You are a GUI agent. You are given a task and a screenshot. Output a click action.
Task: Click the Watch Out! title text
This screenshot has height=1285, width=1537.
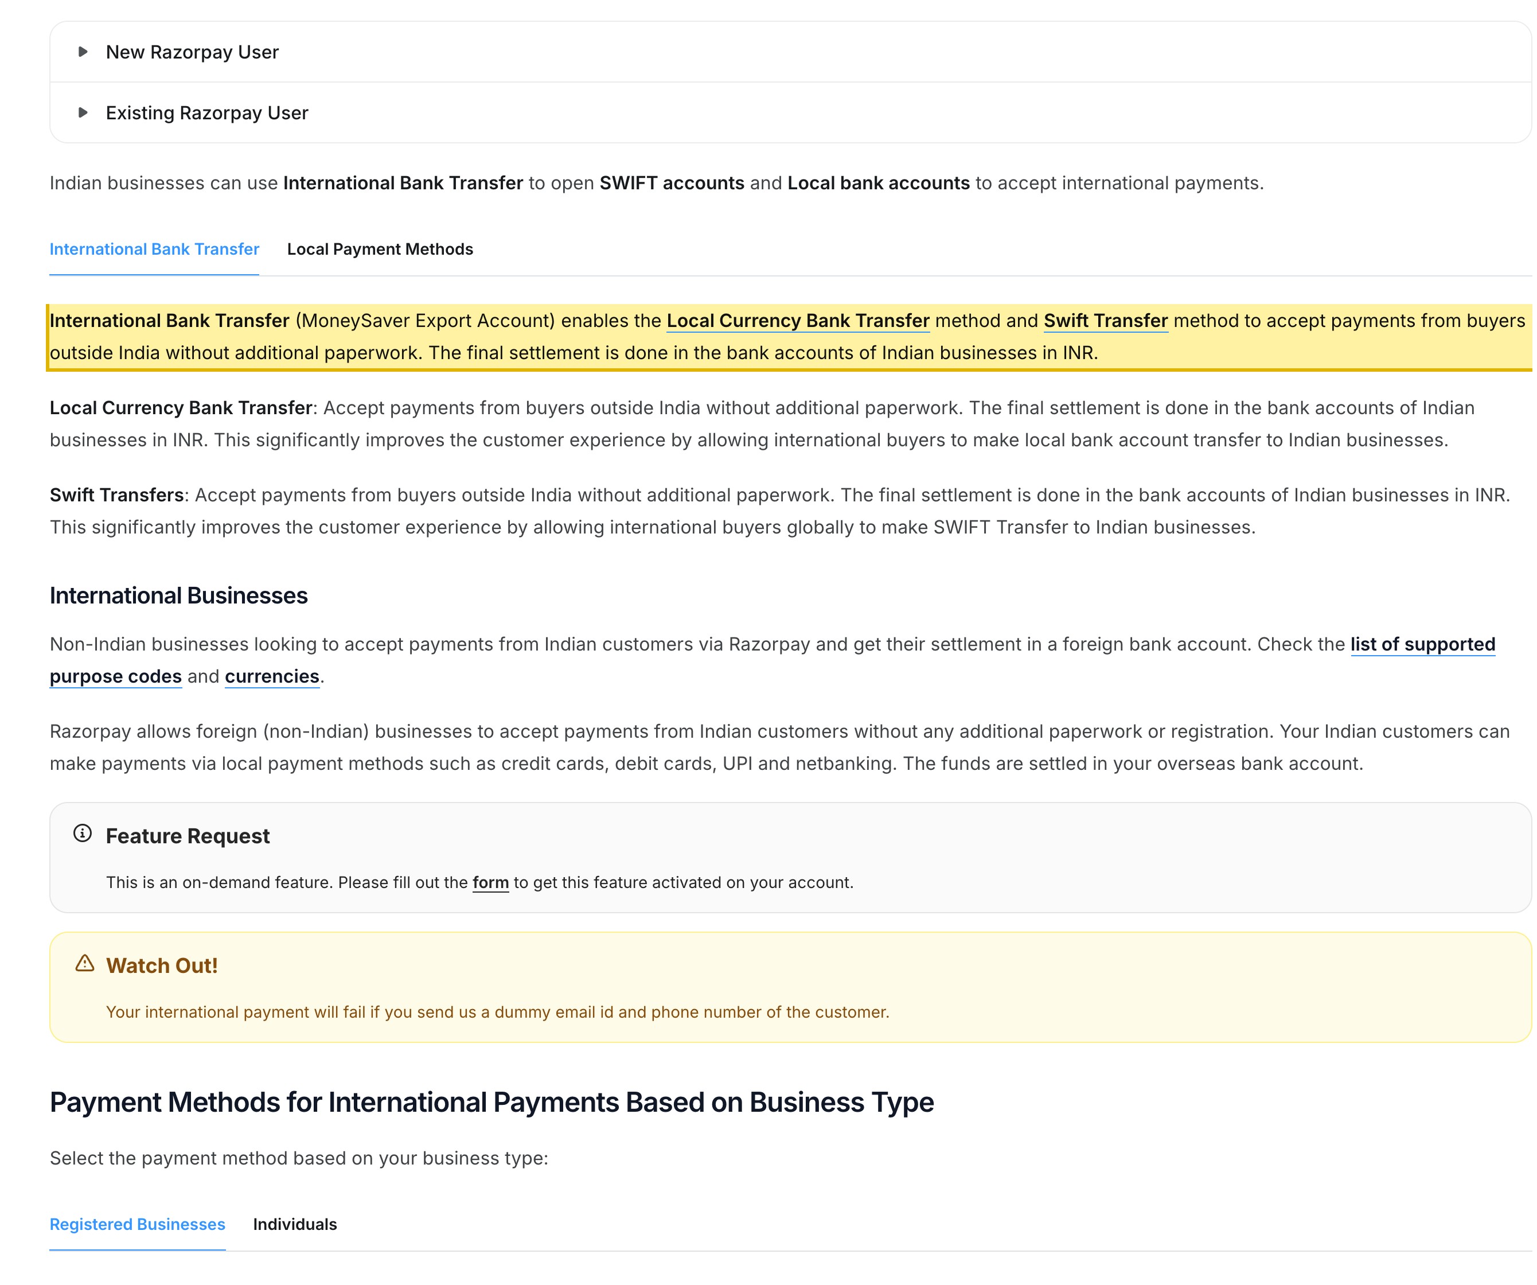[x=162, y=965]
